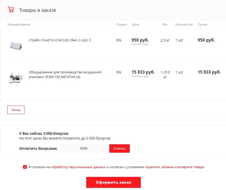Click the 'Товары в заказе' heading
Viewport: 226px width, 190px height.
click(x=37, y=10)
